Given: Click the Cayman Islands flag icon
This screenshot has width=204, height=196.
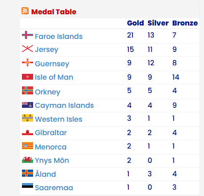Looking at the screenshot, I should click(x=27, y=105).
